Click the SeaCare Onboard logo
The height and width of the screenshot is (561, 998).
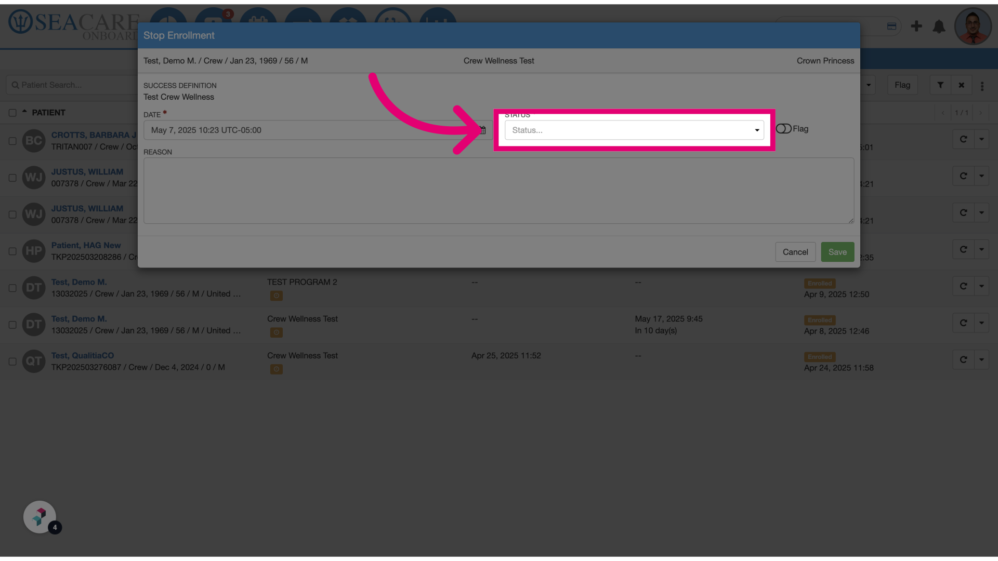(x=73, y=25)
